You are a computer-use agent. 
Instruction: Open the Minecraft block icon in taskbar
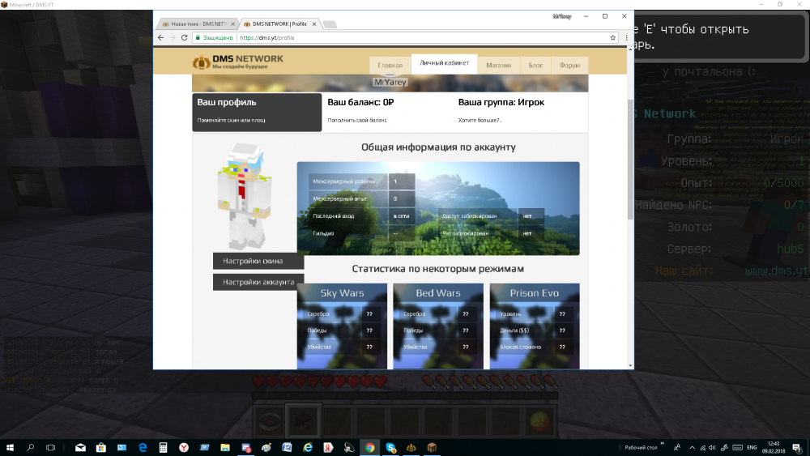[432, 447]
